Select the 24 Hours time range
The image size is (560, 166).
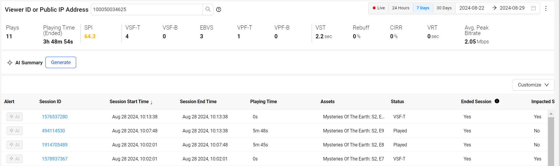point(400,8)
